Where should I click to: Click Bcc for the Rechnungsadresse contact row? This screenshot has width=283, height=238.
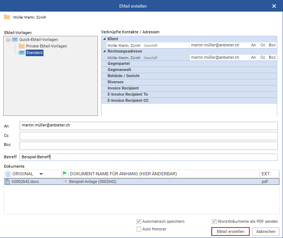coord(272,57)
